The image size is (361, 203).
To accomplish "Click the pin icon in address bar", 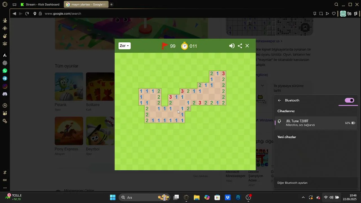I will (315, 14).
